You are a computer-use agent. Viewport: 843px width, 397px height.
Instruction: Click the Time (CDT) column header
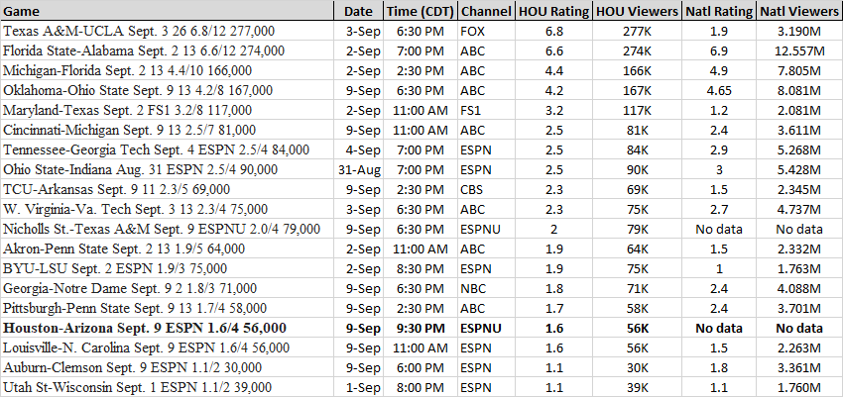coord(421,11)
